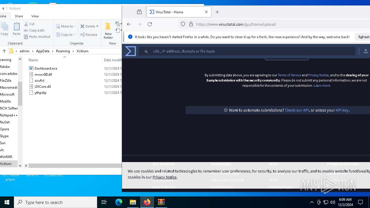Select the Dashboard.exe file

coord(43,68)
